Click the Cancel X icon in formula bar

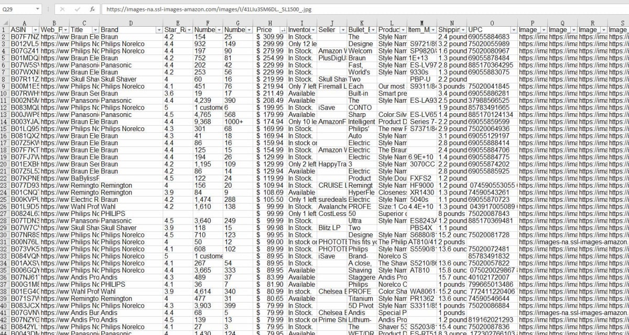pos(62,9)
